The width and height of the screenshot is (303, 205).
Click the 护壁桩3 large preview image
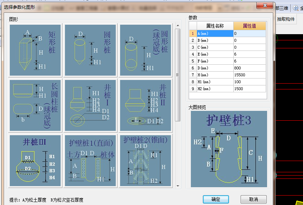coord(229,149)
